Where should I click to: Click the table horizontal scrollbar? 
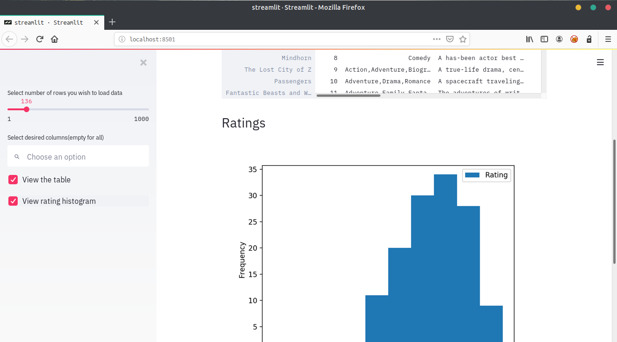tap(348, 95)
